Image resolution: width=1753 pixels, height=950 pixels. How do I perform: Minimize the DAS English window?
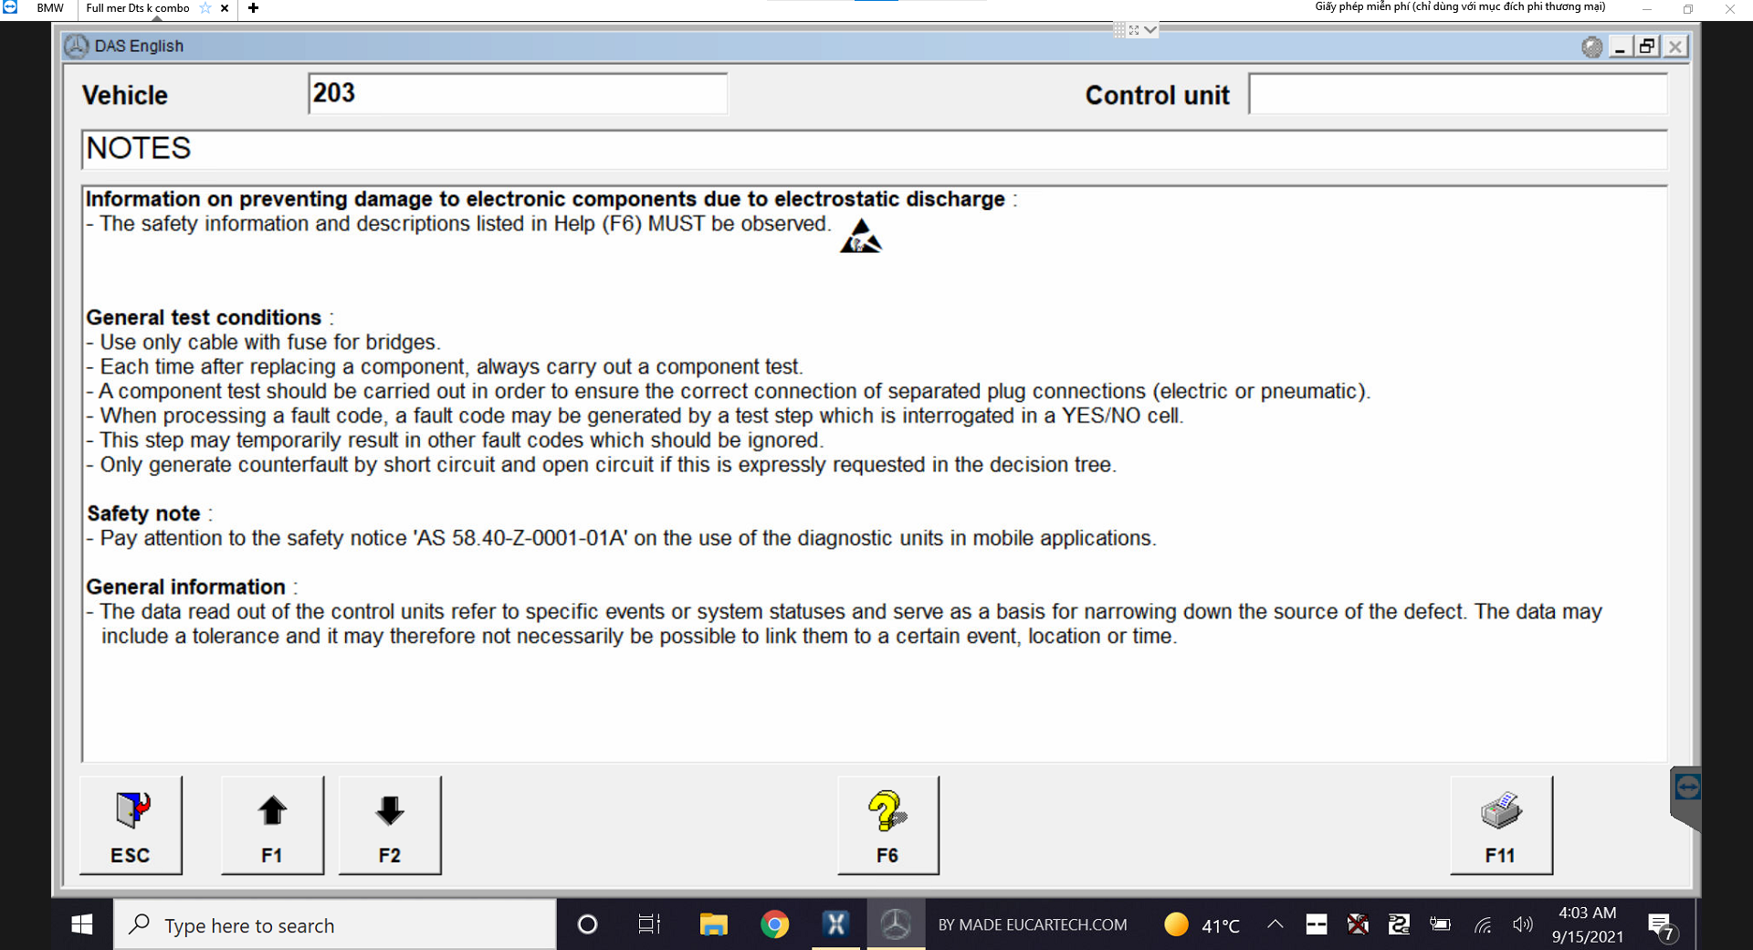click(x=1620, y=47)
